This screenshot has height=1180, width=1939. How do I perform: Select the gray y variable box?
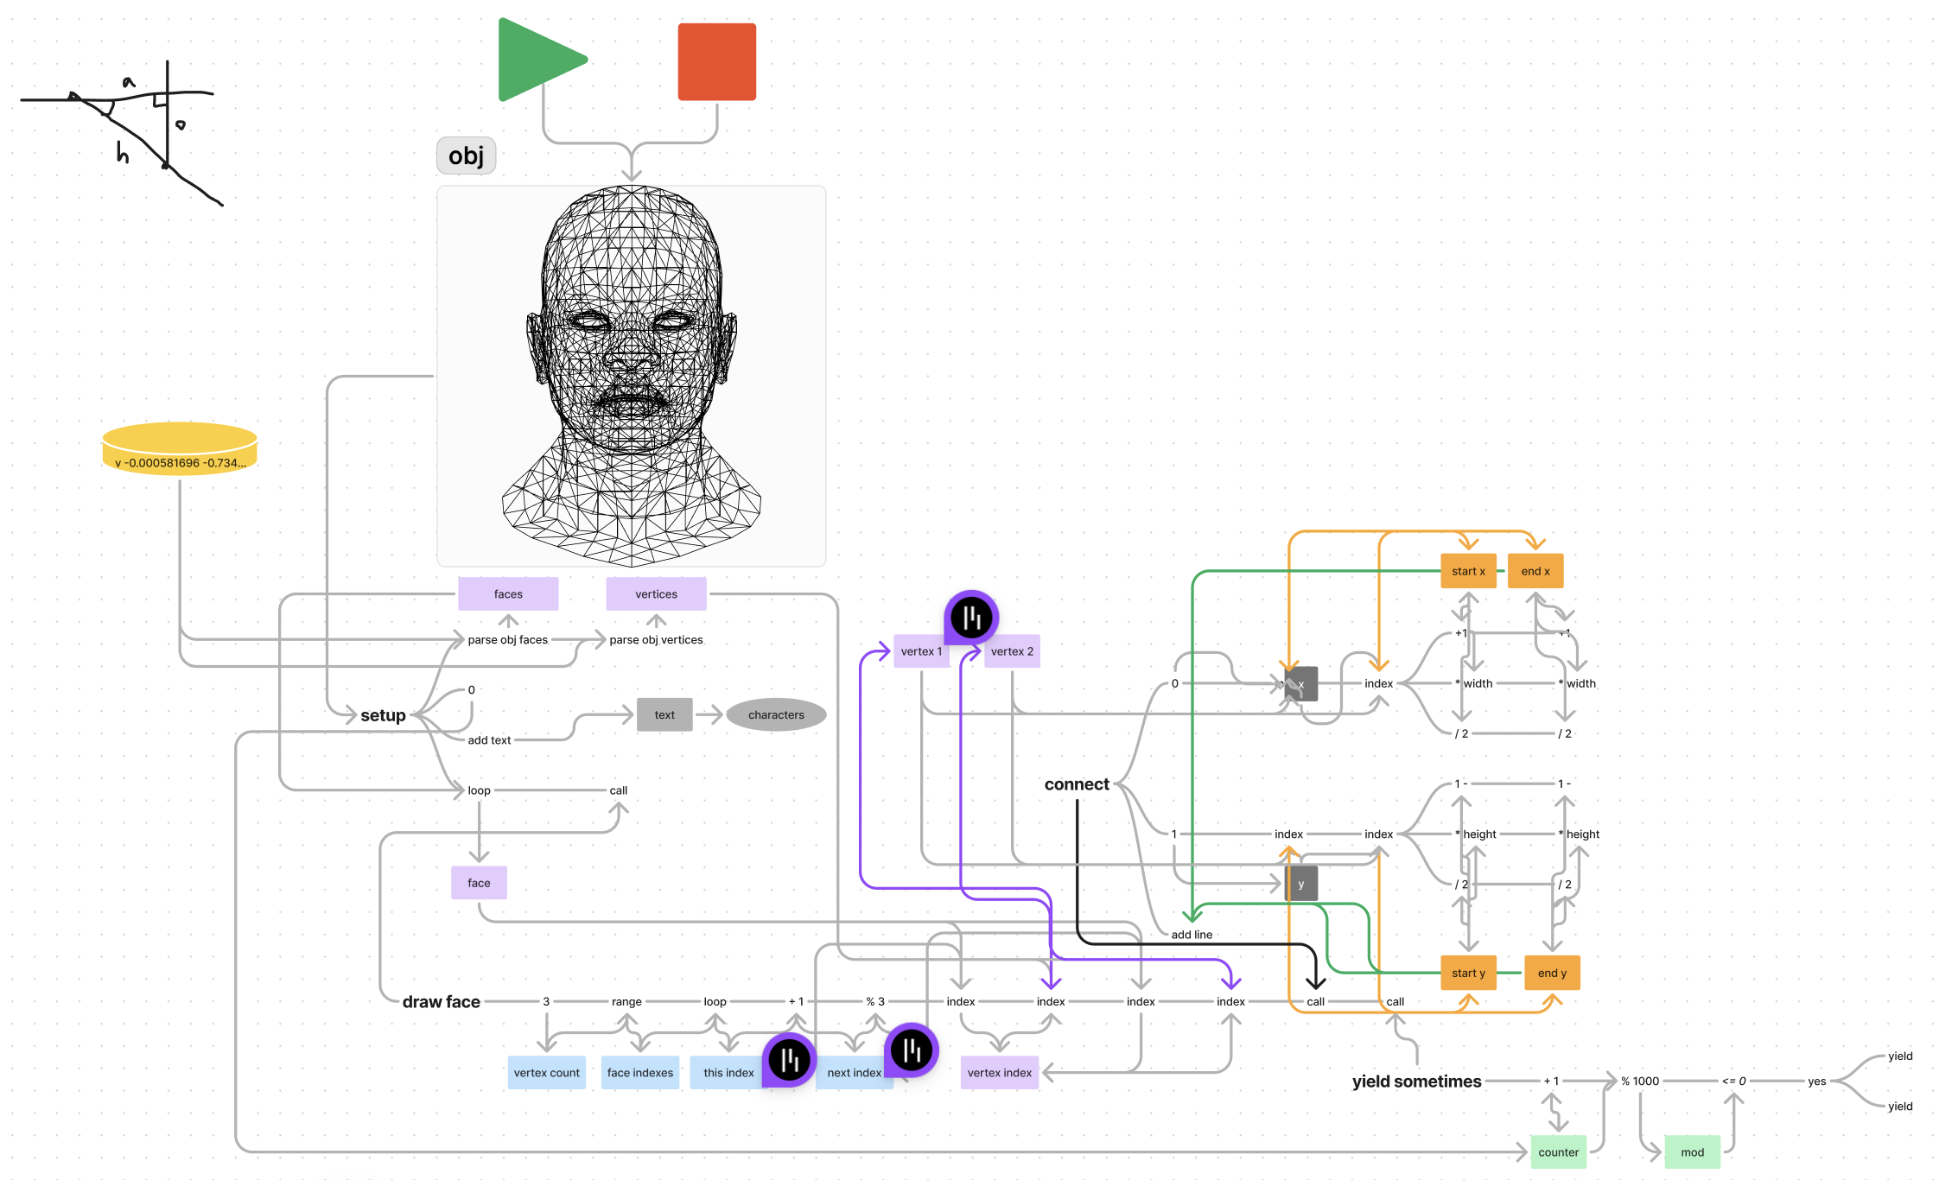point(1301,884)
